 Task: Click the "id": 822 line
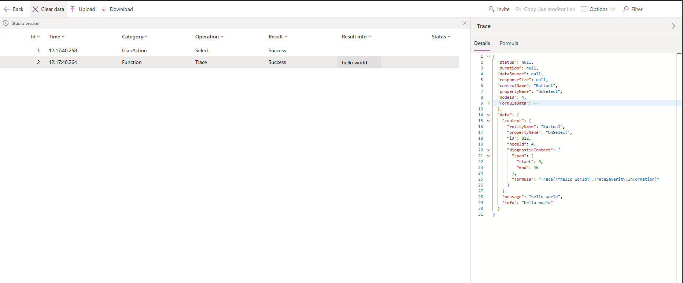(519, 138)
